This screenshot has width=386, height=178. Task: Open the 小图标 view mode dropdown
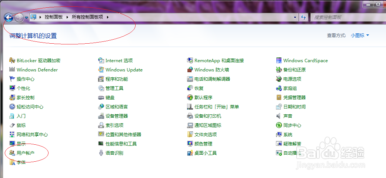(x=360, y=36)
